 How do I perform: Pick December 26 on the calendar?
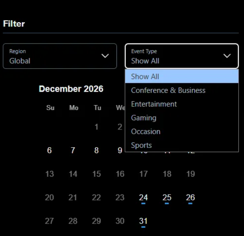click(190, 198)
